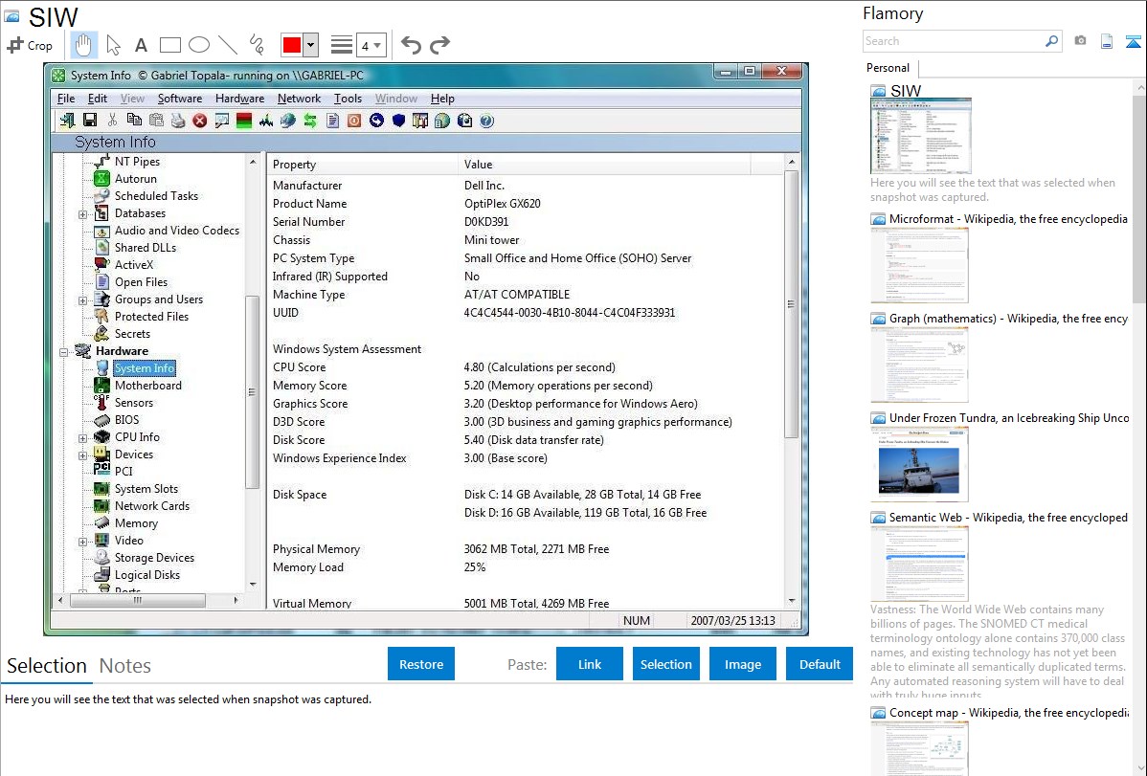The width and height of the screenshot is (1147, 776).
Task: Pick the freehand scribble tool
Action: coord(257,45)
